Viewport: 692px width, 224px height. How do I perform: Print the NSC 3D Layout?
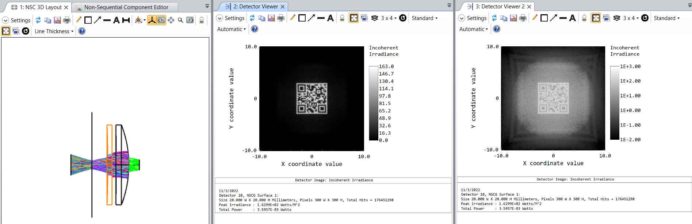[67, 20]
